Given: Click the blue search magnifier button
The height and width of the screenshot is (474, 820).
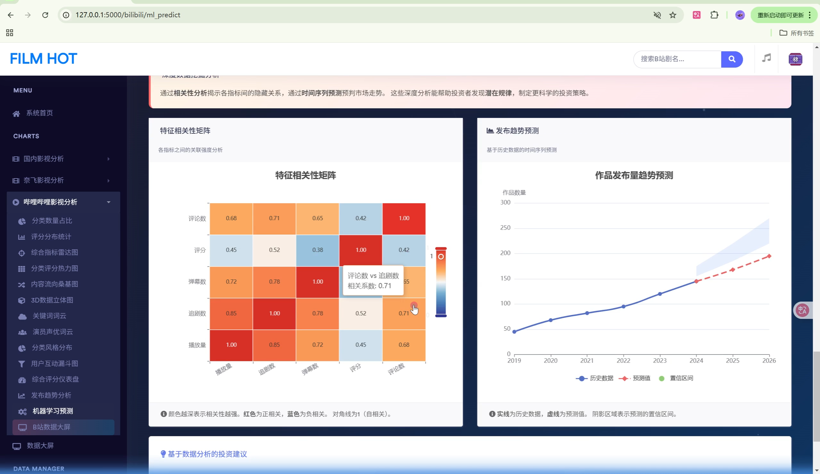Looking at the screenshot, I should (732, 59).
